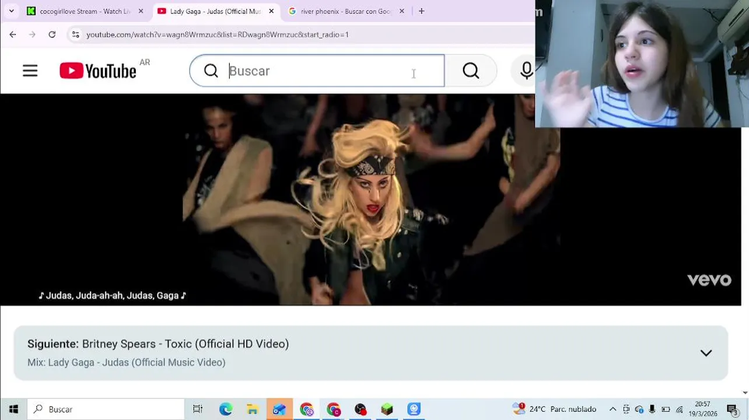
Task: Click the page scrollbar down arrow
Action: (x=745, y=393)
